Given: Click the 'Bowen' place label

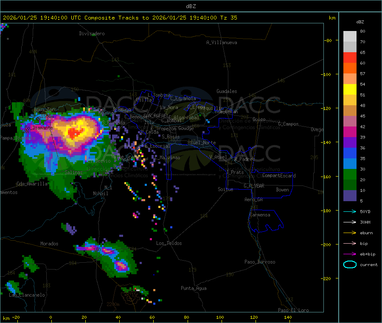Looking at the screenshot, I should click(x=283, y=190).
